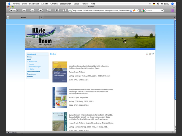The image size is (182, 136).
Task: Open the Veröffentlichungen submenu link
Action: pos(35,67)
